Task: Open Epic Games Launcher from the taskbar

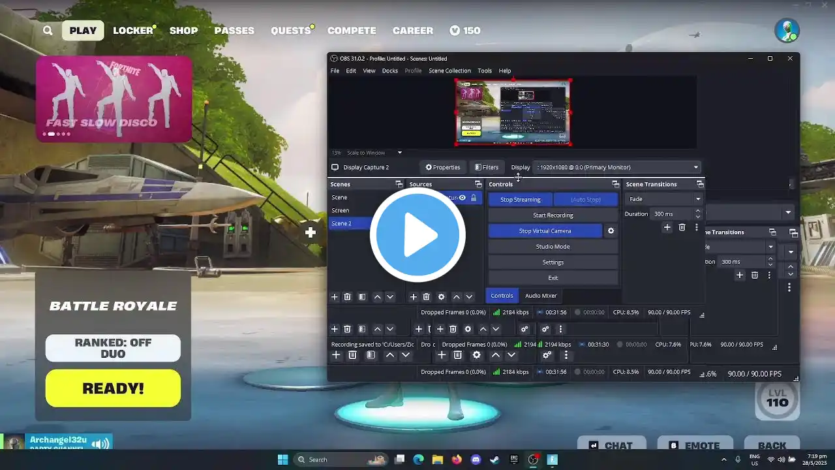Action: tap(514, 460)
